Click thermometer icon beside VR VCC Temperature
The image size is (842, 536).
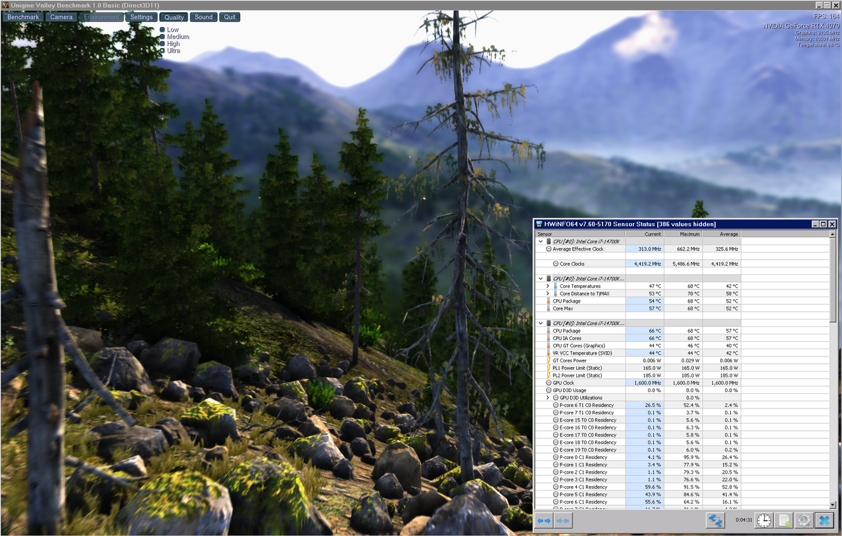(x=549, y=353)
